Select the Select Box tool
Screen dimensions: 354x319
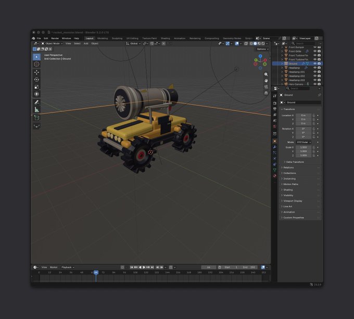(36, 57)
